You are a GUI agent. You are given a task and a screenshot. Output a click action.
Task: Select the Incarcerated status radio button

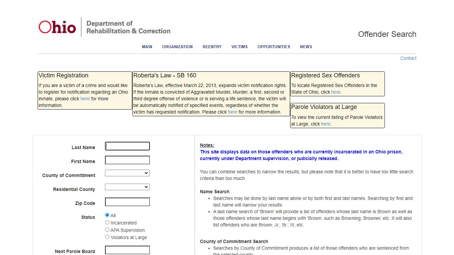(107, 222)
